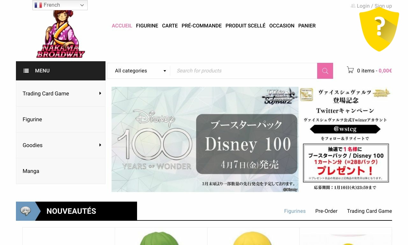Select the Pre-Order tab
The image size is (408, 245).
pyautogui.click(x=326, y=211)
